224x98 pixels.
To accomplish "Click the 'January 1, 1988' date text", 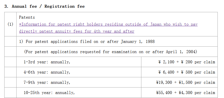I will click(138, 42).
